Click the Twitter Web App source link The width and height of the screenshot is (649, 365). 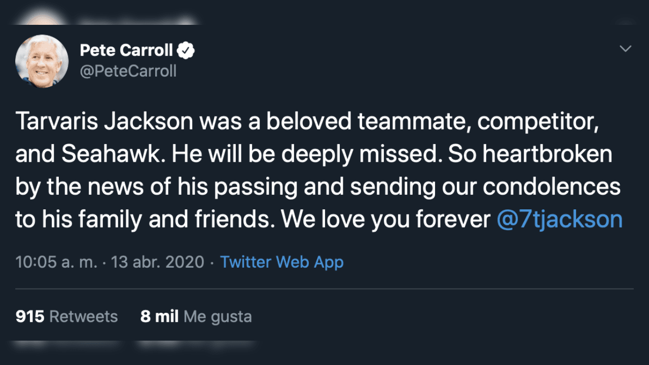pyautogui.click(x=282, y=262)
